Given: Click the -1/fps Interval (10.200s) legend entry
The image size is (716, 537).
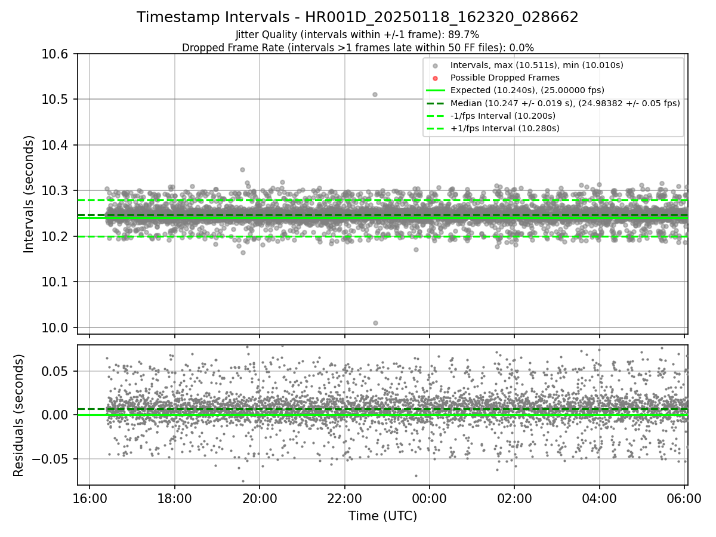Looking at the screenshot, I should click(x=503, y=115).
